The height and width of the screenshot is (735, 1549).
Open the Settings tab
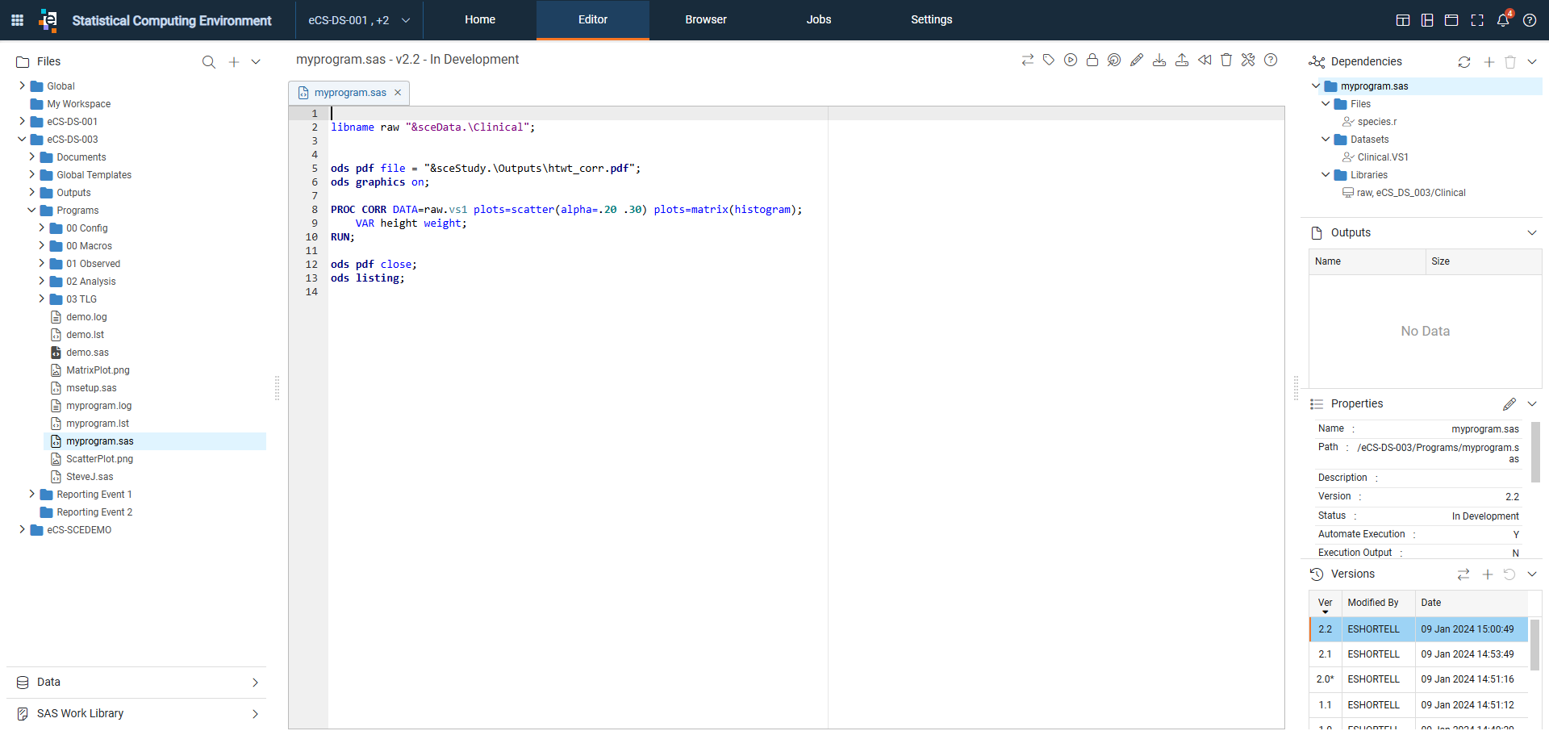point(932,20)
